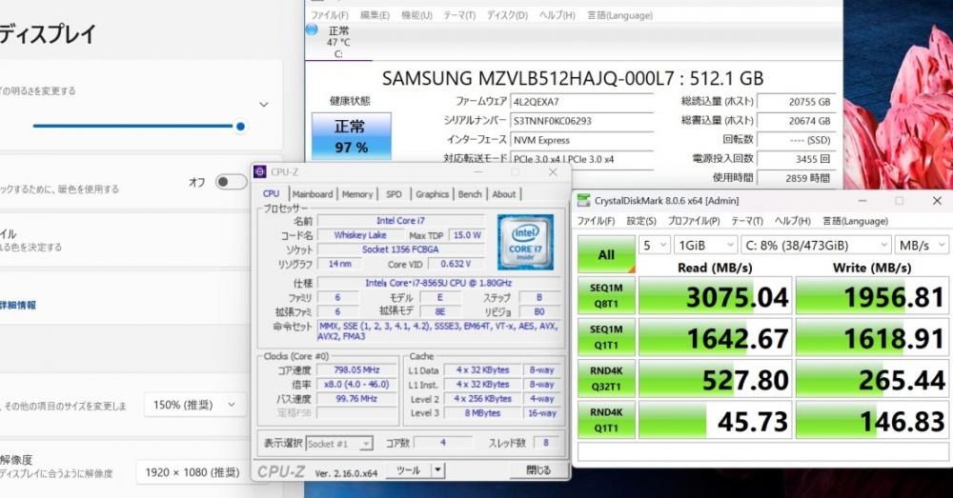Viewport: 953px width, 498px height.
Task: Close the CrystalDiskMark window
Action: click(937, 200)
